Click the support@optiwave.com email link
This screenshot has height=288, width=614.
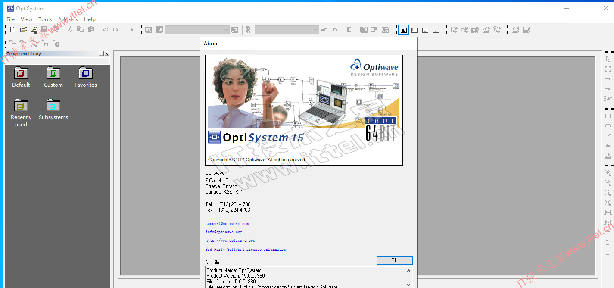click(x=227, y=224)
